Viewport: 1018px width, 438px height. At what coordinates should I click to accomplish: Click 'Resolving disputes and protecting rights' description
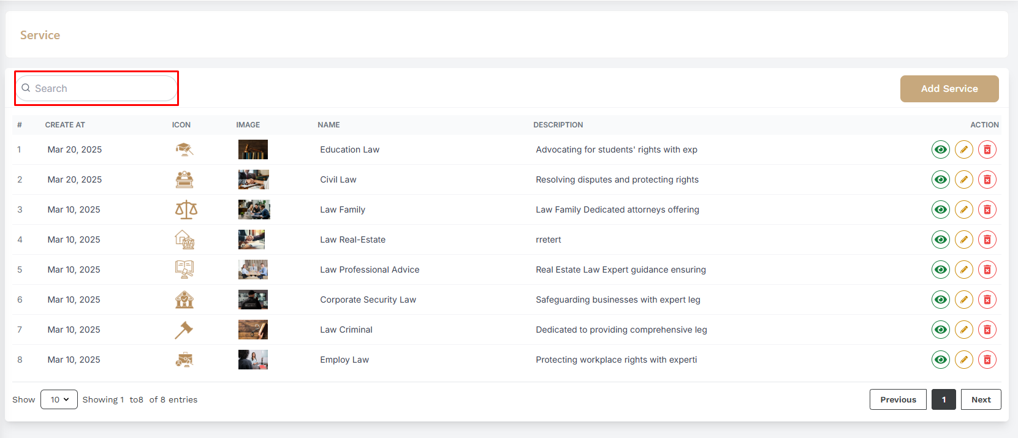click(x=617, y=179)
